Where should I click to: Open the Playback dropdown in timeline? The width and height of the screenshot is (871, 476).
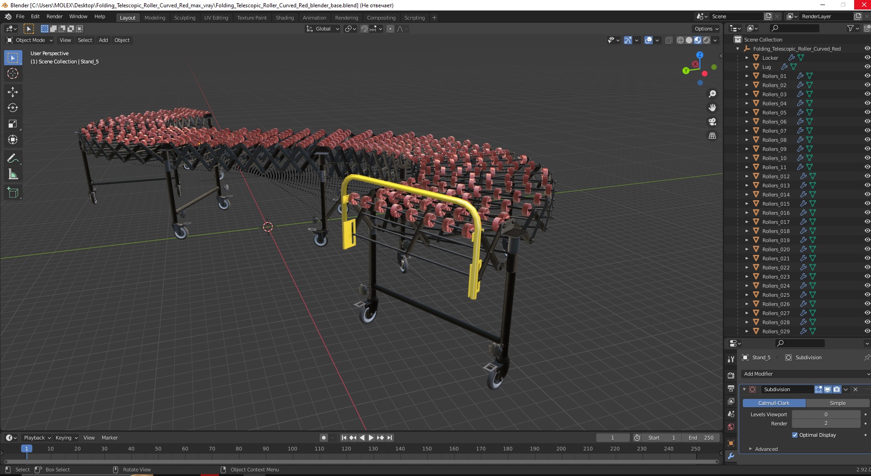coord(36,438)
